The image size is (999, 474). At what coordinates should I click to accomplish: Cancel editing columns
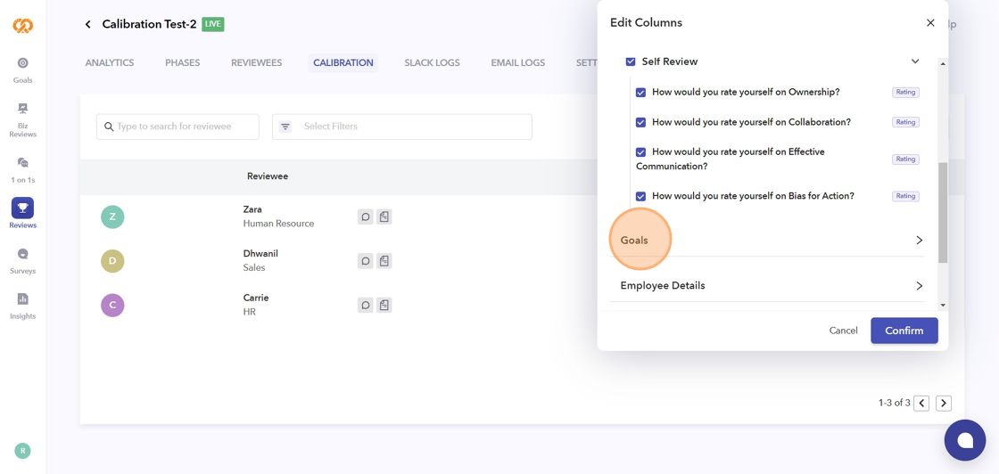click(843, 331)
